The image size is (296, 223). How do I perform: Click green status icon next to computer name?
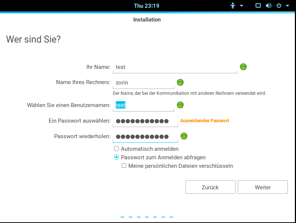coord(180,82)
